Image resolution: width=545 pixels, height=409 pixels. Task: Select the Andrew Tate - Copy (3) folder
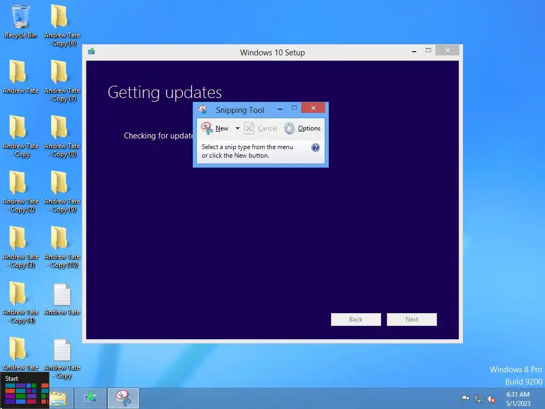pyautogui.click(x=21, y=247)
